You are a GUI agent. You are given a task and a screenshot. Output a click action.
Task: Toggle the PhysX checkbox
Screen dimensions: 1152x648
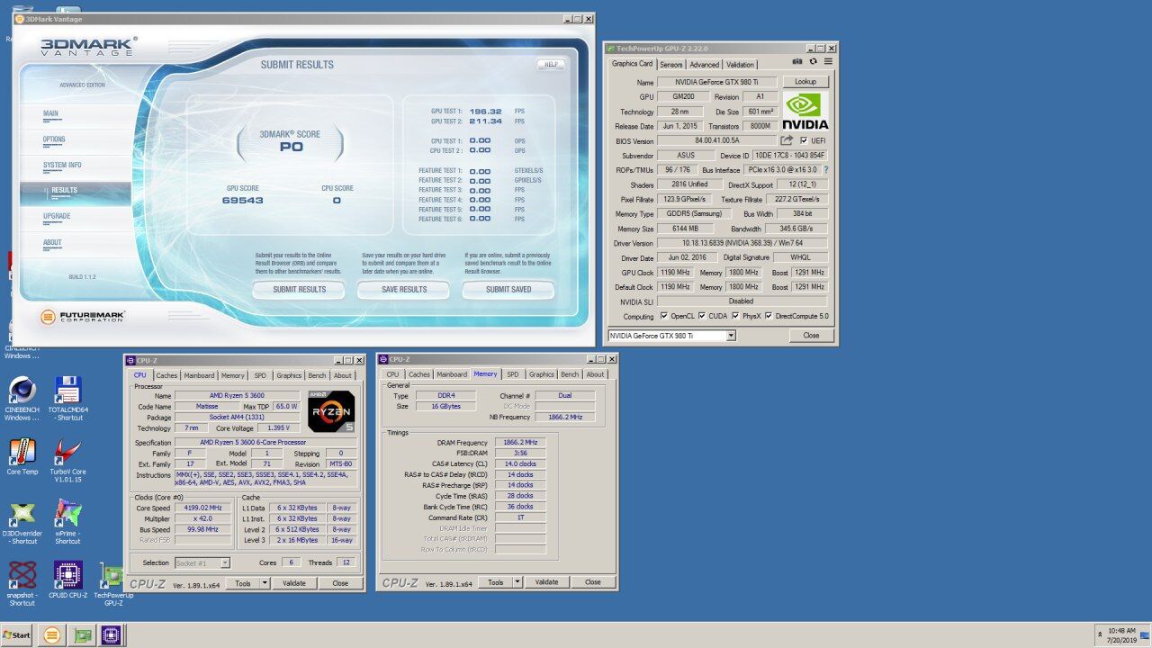735,316
